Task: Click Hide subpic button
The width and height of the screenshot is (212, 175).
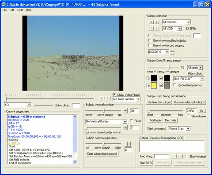Action: pos(195,73)
